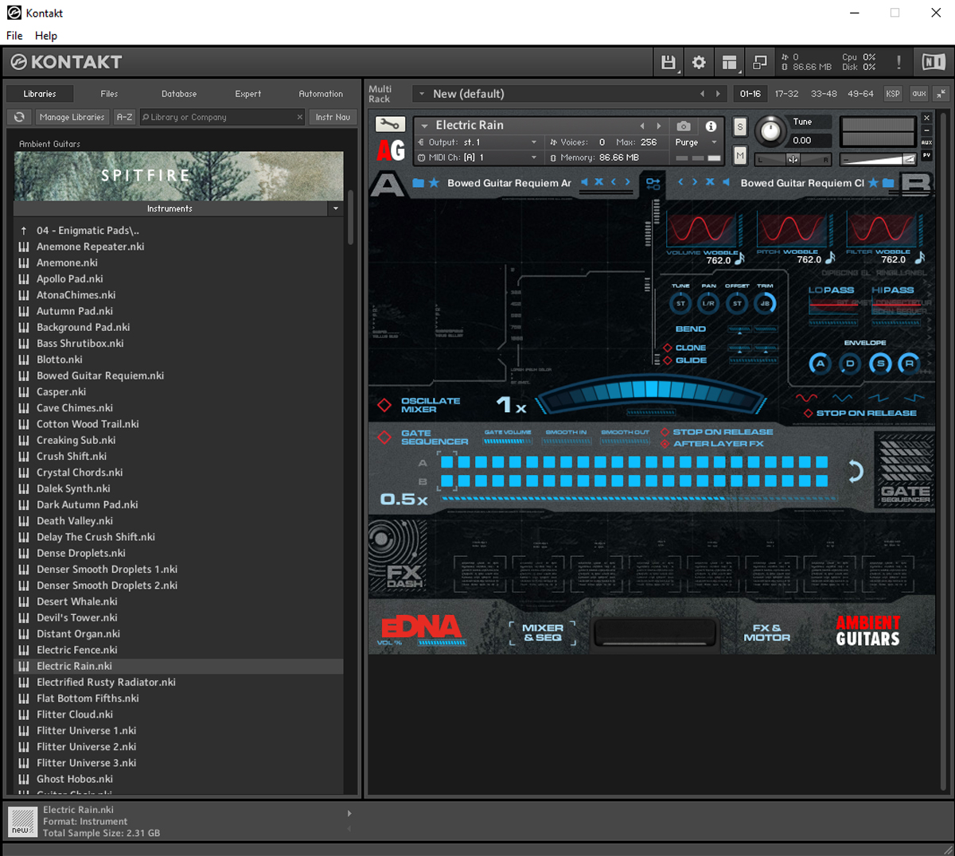Mute sound A with speaker icon
The width and height of the screenshot is (955, 856).
click(x=585, y=182)
